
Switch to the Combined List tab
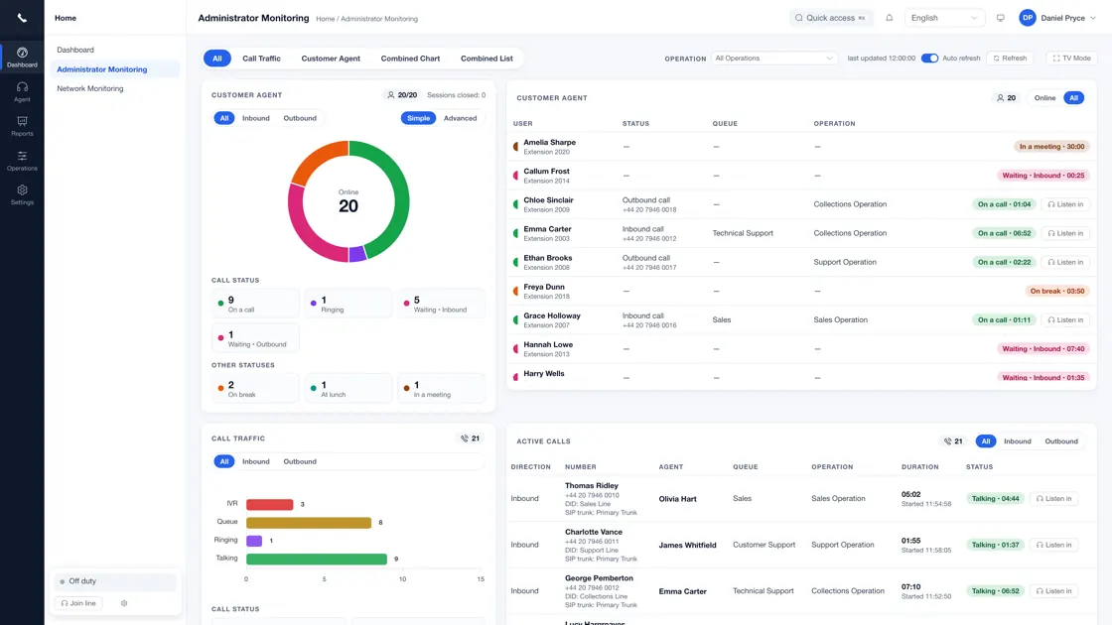(x=486, y=59)
